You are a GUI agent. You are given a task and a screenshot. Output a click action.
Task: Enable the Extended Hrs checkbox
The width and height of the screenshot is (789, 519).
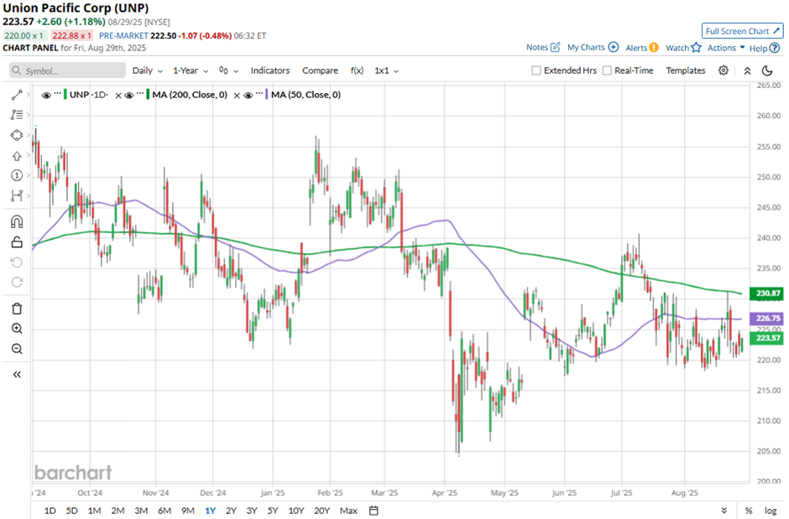coord(536,70)
